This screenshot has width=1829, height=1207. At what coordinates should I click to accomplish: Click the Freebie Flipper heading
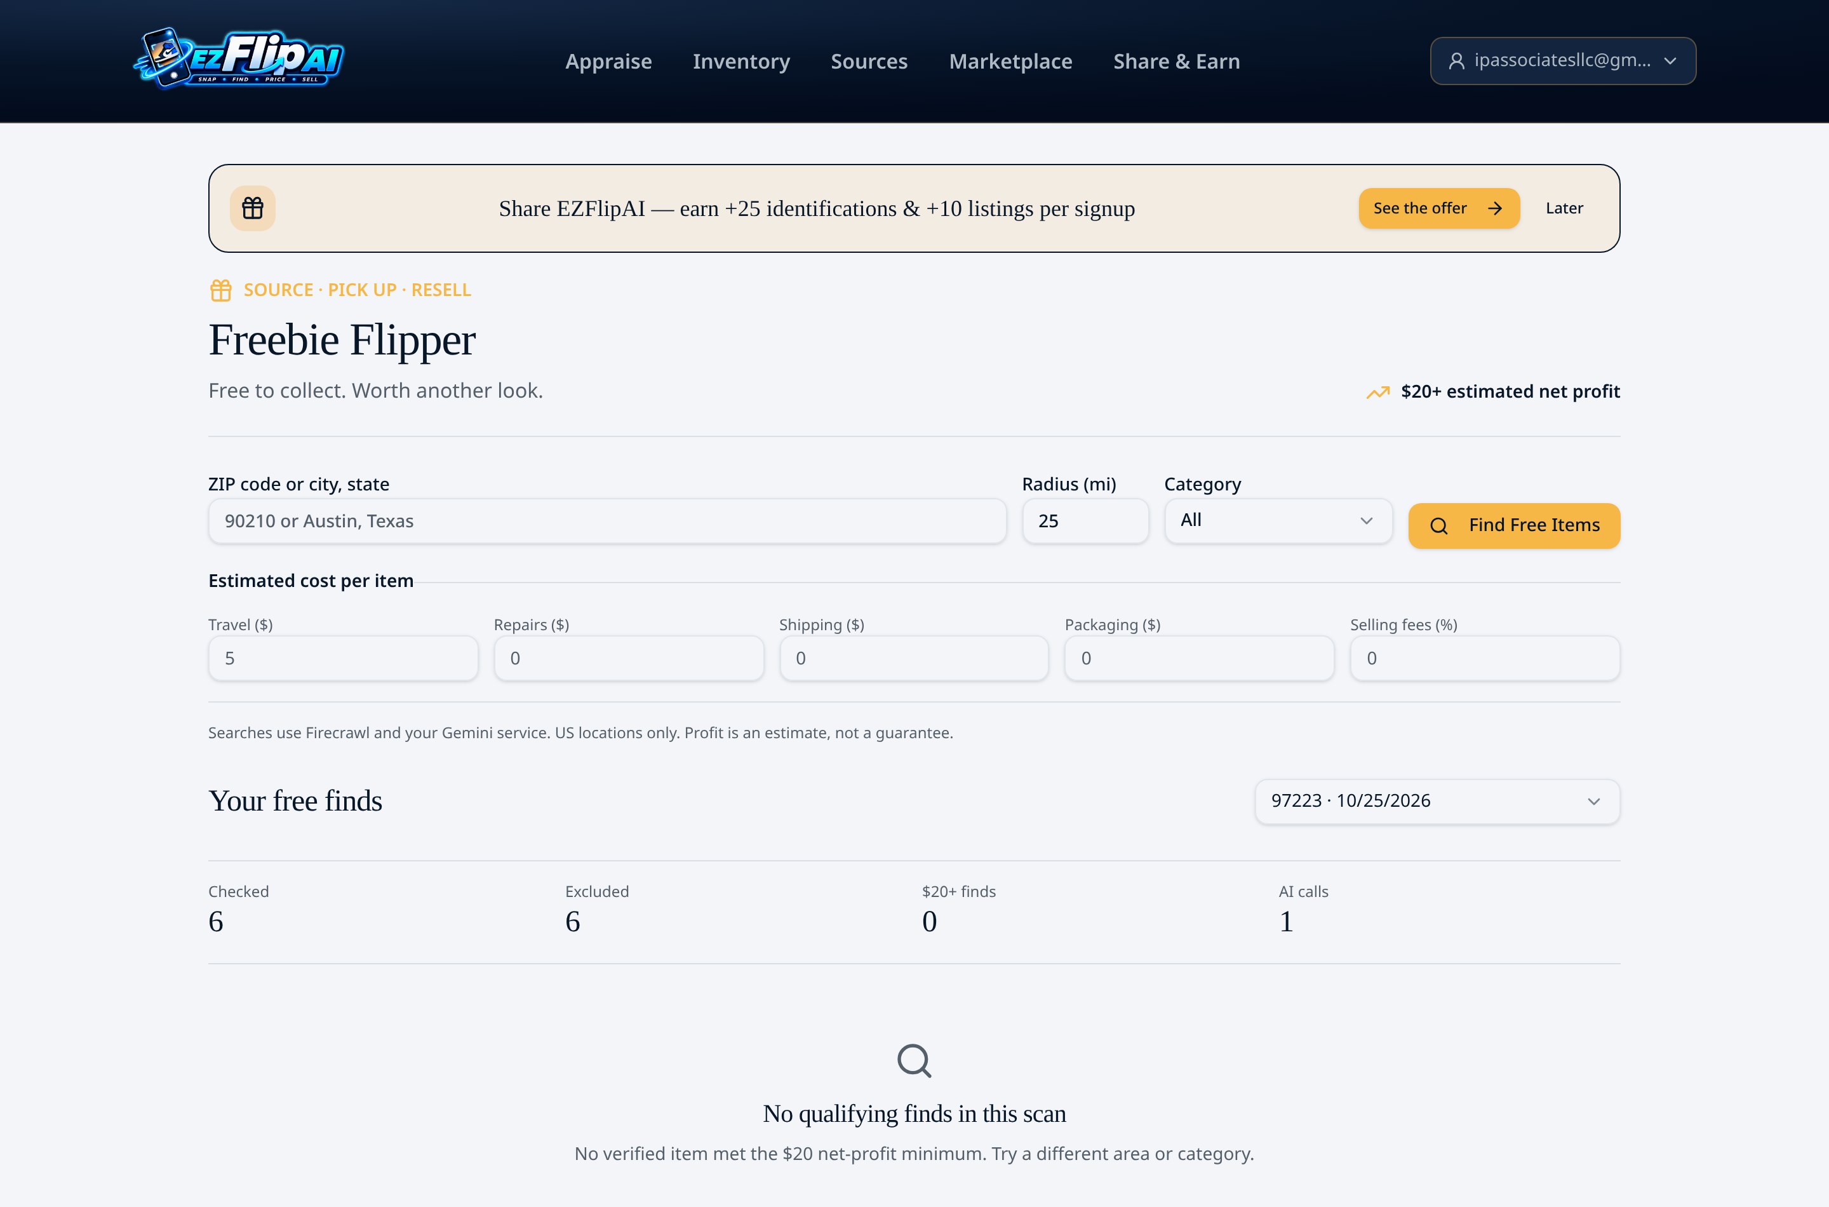click(342, 339)
